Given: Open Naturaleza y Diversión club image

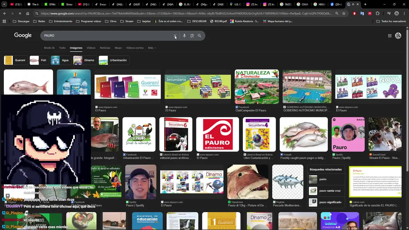Looking at the screenshot, I should (x=257, y=87).
